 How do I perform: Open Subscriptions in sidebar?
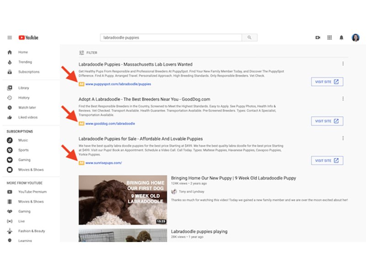pos(28,72)
